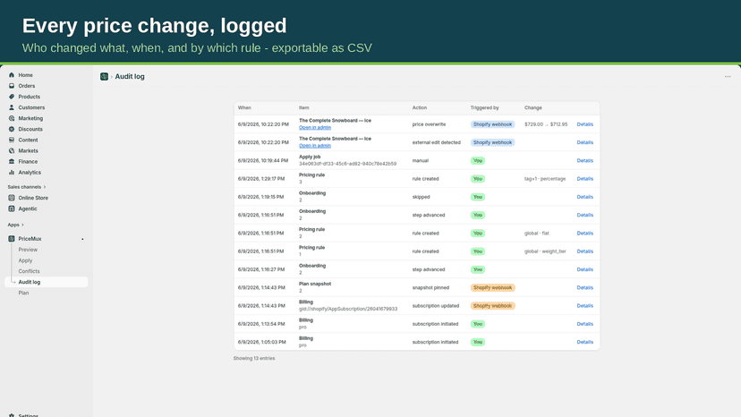Click the Content icon in sidebar
The height and width of the screenshot is (417, 741).
[x=12, y=140]
